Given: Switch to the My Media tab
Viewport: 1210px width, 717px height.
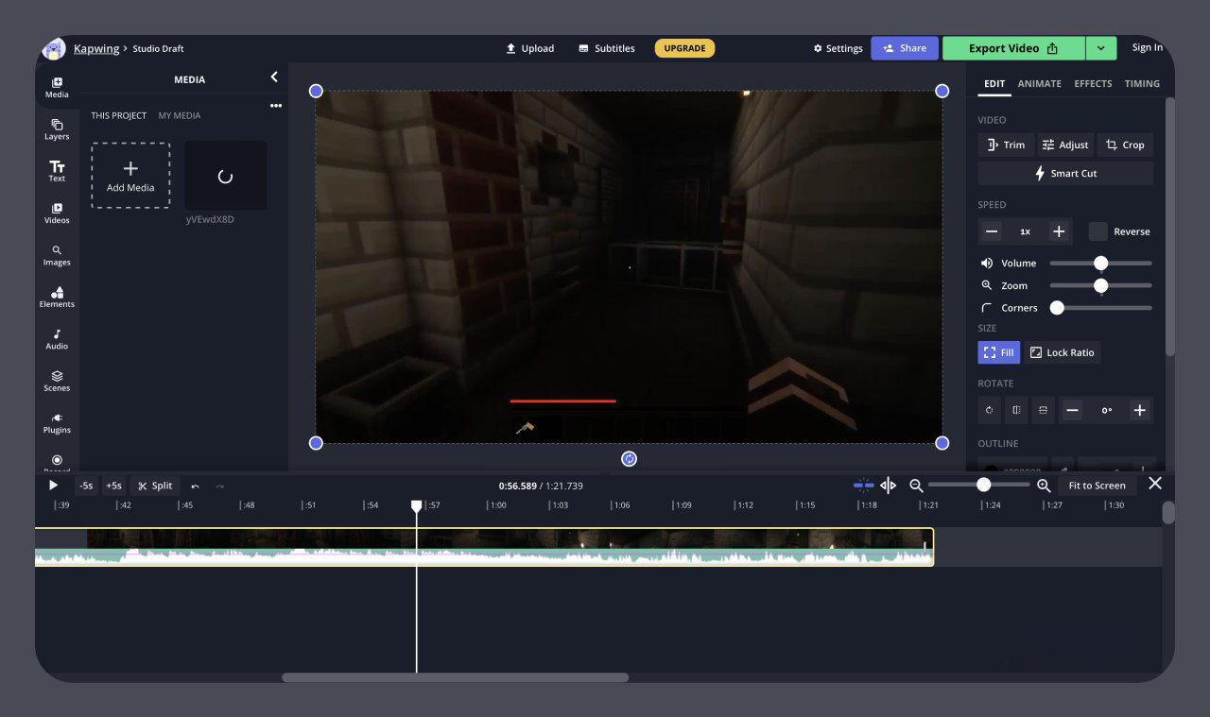Looking at the screenshot, I should (x=179, y=115).
